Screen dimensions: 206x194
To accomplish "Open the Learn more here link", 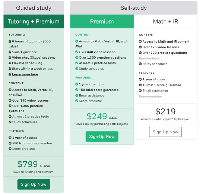I will pyautogui.click(x=25, y=74).
